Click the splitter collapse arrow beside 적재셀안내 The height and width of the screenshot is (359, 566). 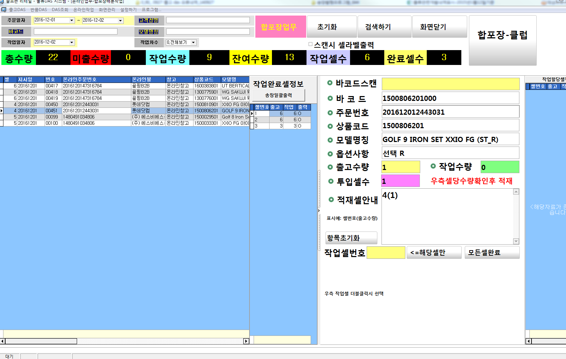pyautogui.click(x=319, y=210)
